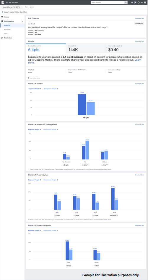The height and width of the screenshot is (280, 148).
Task: Download the Results card
Action: pyautogui.click(x=139, y=41)
